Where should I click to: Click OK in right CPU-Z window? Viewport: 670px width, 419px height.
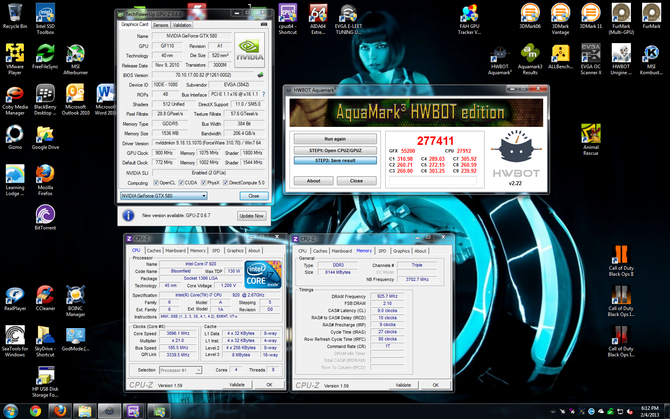coord(436,385)
